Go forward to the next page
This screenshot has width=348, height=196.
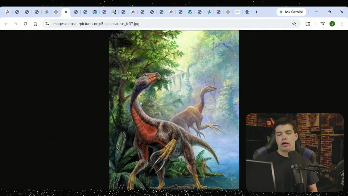coord(16,24)
